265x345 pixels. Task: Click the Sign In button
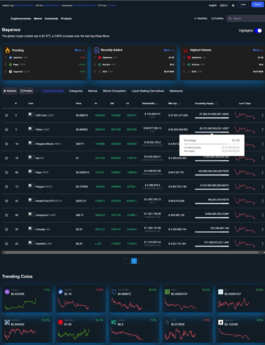click(257, 4)
